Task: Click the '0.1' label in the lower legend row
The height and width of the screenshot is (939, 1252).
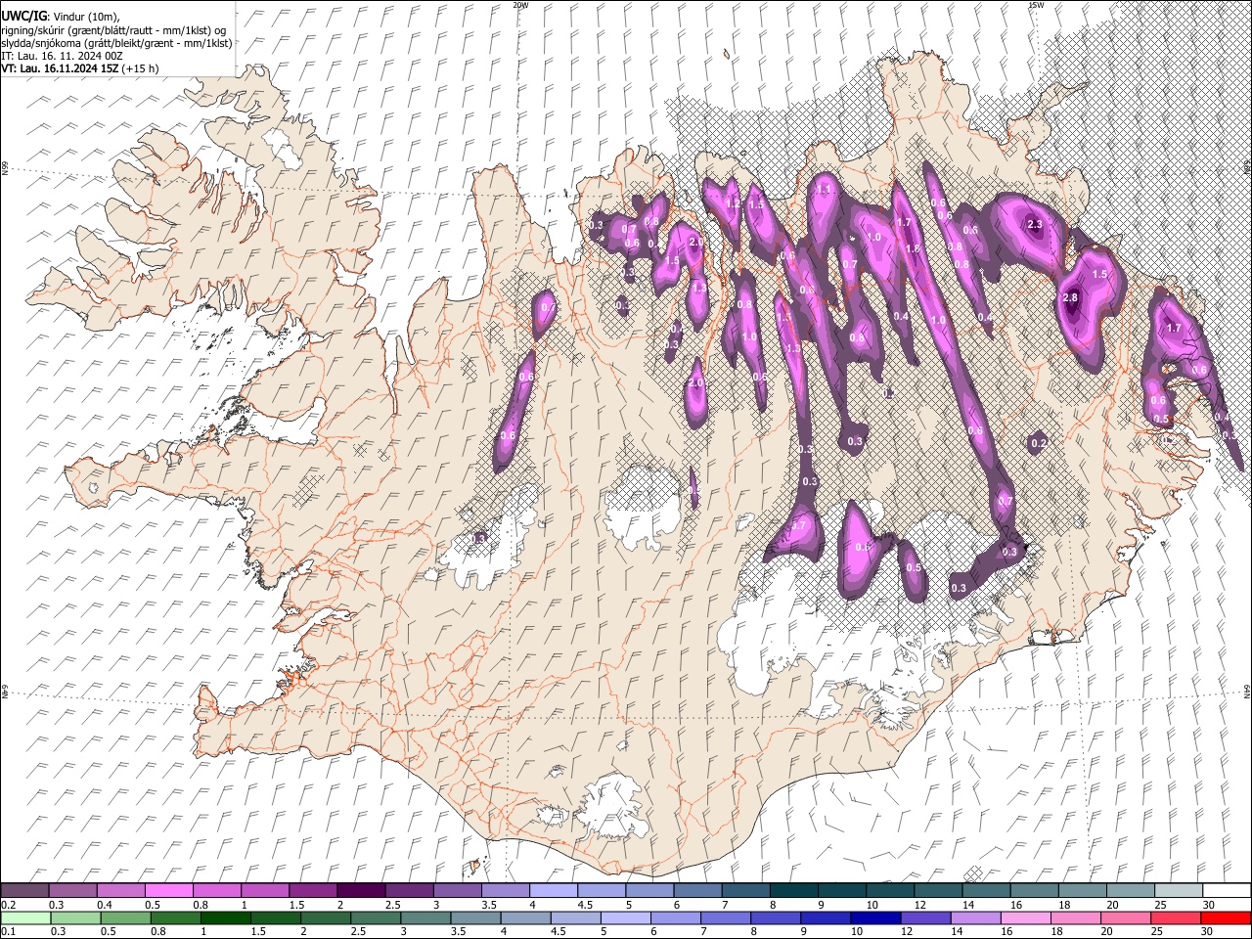Action: click(x=8, y=931)
